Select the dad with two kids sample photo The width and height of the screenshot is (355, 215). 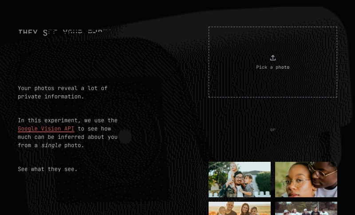[240, 179]
